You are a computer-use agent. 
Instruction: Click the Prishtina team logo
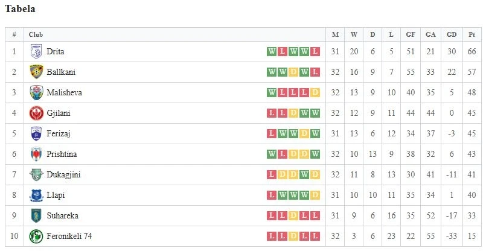36,154
